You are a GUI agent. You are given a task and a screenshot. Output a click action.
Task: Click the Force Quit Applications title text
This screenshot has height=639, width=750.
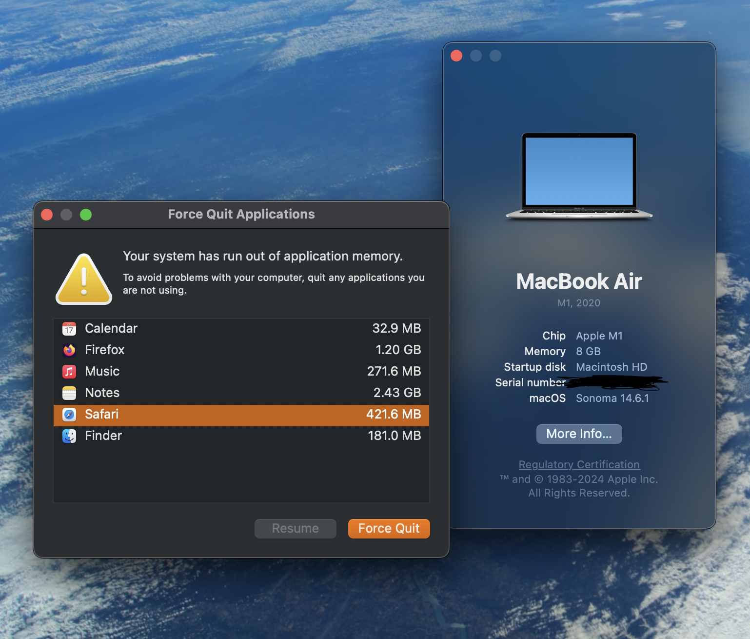(x=241, y=214)
